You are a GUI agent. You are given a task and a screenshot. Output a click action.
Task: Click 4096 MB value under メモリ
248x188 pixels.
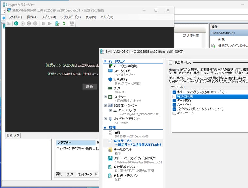point(120,92)
